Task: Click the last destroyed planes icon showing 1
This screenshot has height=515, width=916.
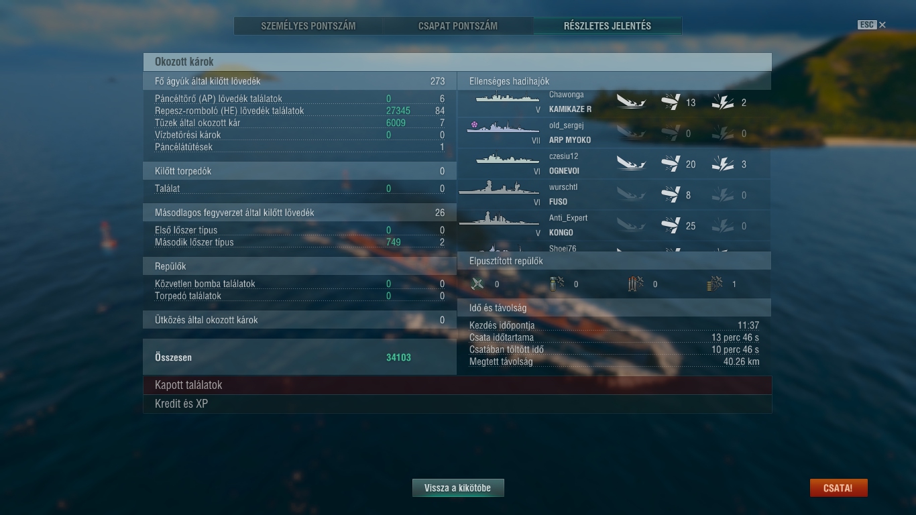Action: tap(715, 284)
